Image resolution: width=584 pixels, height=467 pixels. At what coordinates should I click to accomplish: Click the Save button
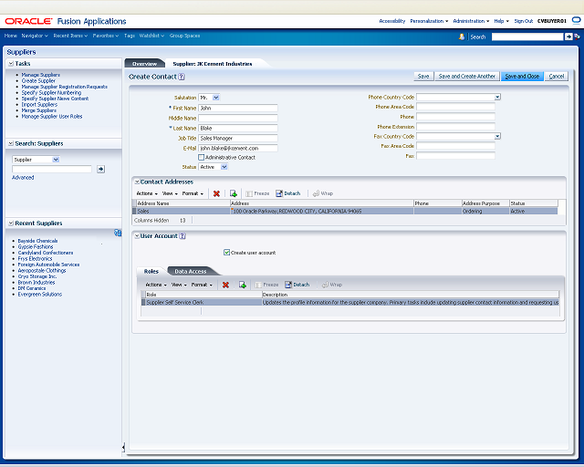[x=423, y=77]
